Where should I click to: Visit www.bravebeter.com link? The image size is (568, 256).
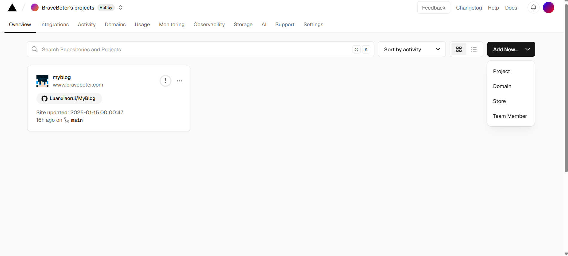(78, 85)
